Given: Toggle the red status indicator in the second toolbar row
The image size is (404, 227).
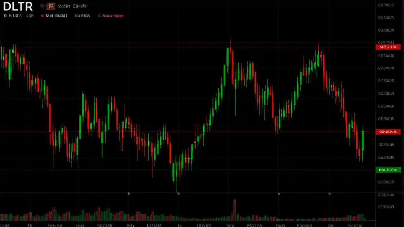Looking at the screenshot, I should [x=43, y=16].
